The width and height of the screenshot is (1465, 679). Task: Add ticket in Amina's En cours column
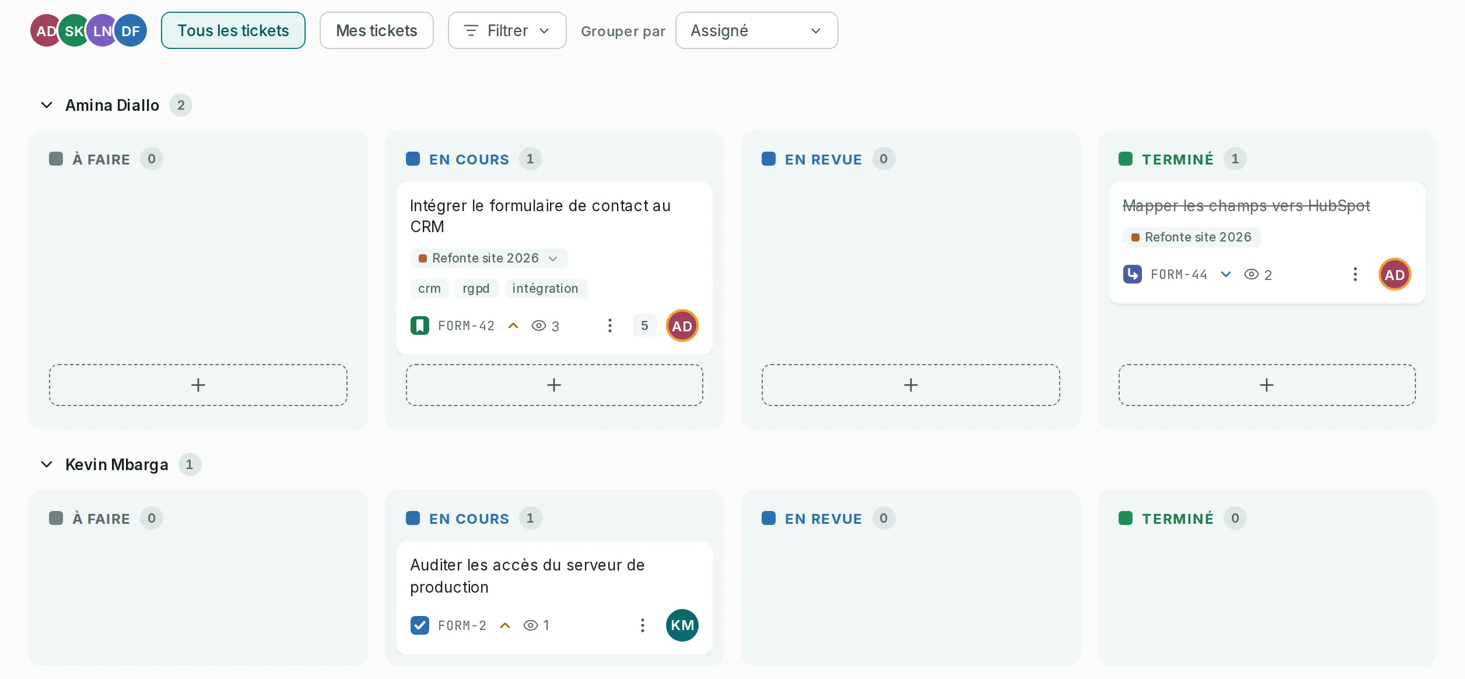pyautogui.click(x=554, y=385)
